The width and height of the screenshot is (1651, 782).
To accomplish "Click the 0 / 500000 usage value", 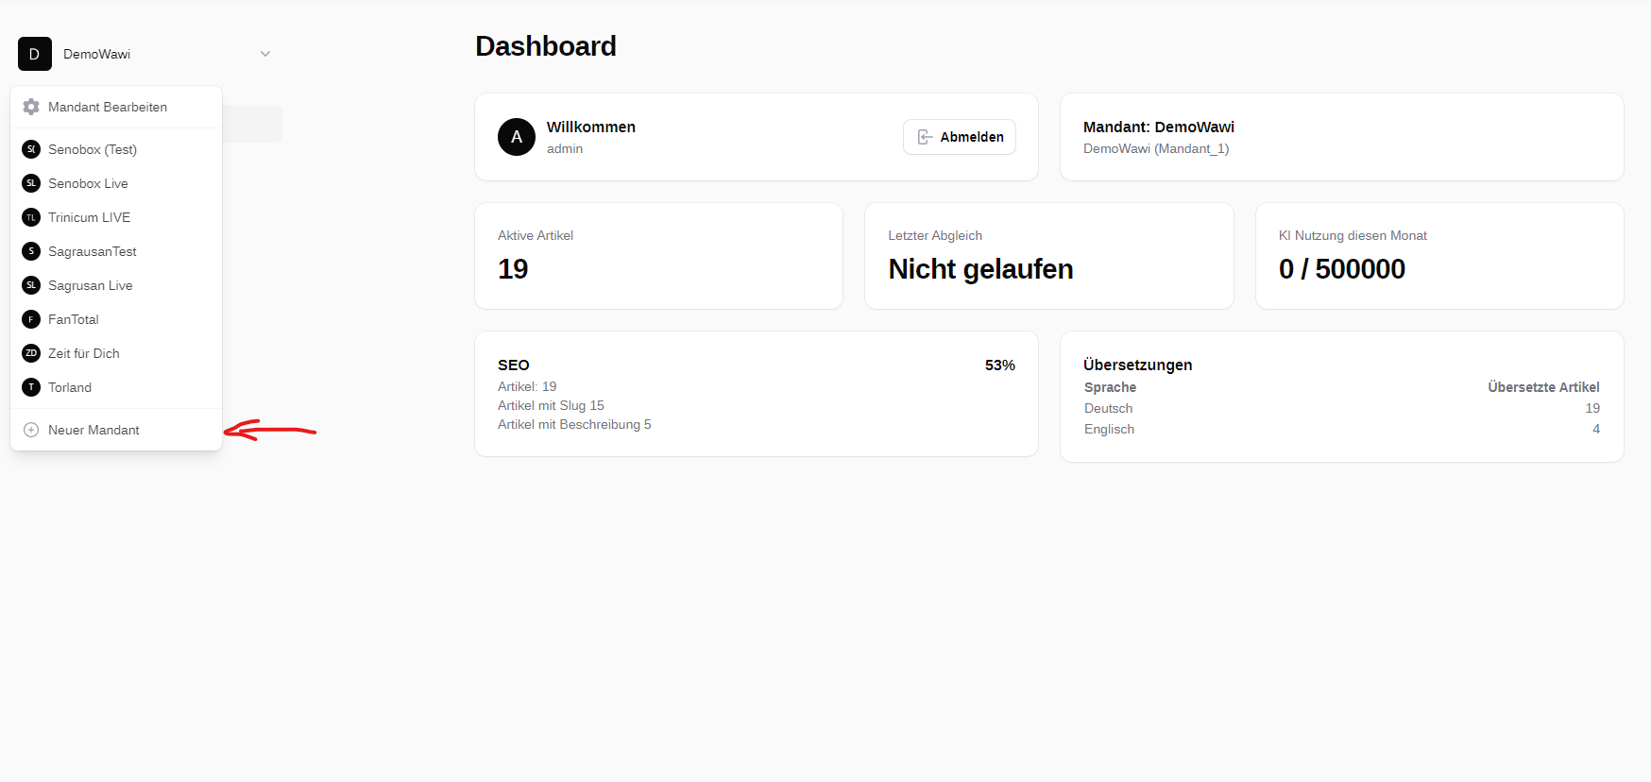I will click(1342, 269).
